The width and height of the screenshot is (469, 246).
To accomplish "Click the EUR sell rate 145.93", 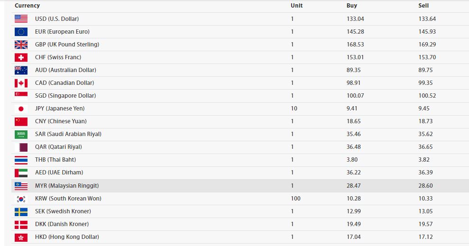I will point(427,32).
